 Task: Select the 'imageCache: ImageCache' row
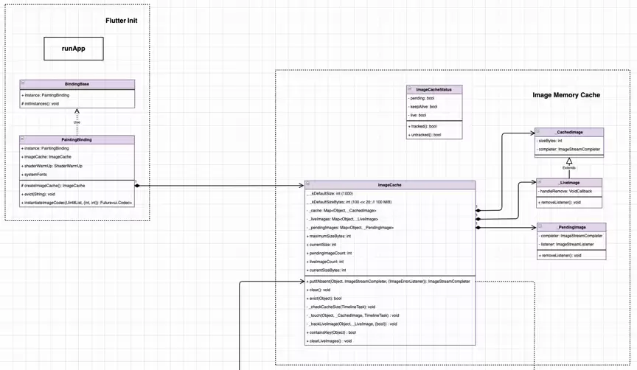[x=77, y=157]
